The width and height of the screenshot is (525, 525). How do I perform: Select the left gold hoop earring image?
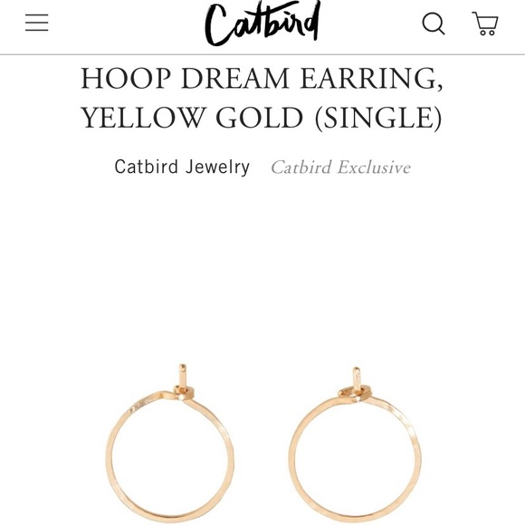click(x=170, y=442)
